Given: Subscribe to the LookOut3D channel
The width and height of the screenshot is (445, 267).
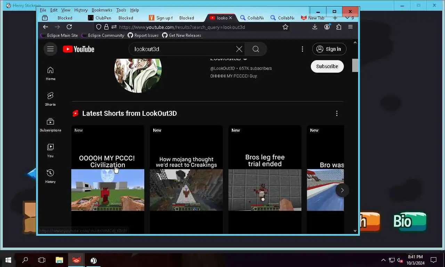Looking at the screenshot, I should (327, 66).
